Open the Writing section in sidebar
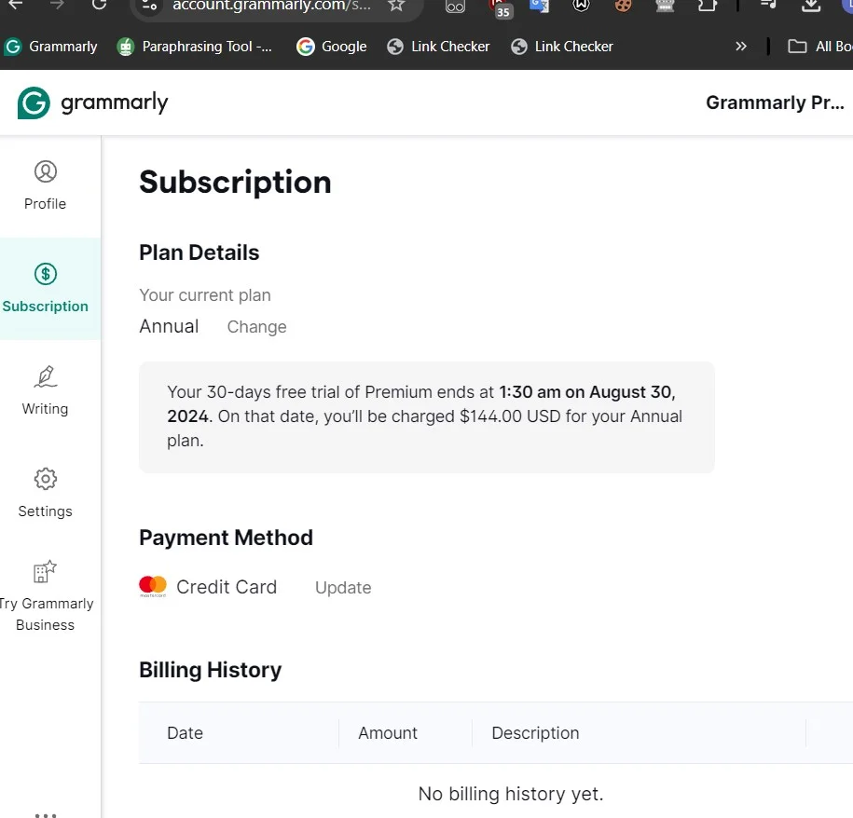The image size is (853, 818). (x=45, y=390)
